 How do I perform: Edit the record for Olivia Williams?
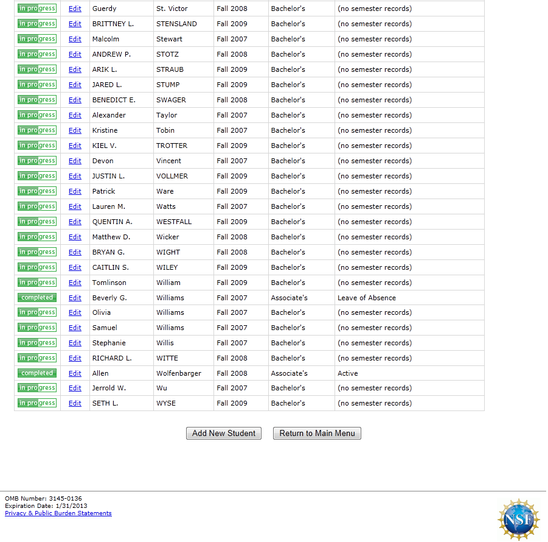click(x=75, y=312)
